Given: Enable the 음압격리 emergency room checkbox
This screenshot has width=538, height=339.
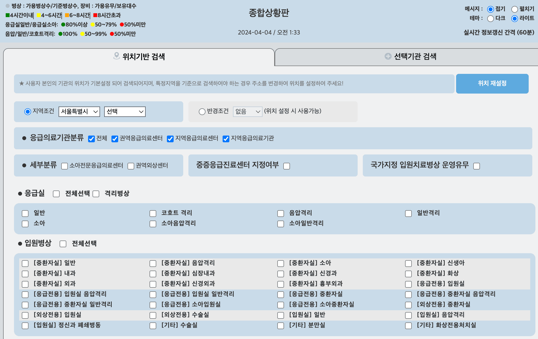Looking at the screenshot, I should (281, 214).
